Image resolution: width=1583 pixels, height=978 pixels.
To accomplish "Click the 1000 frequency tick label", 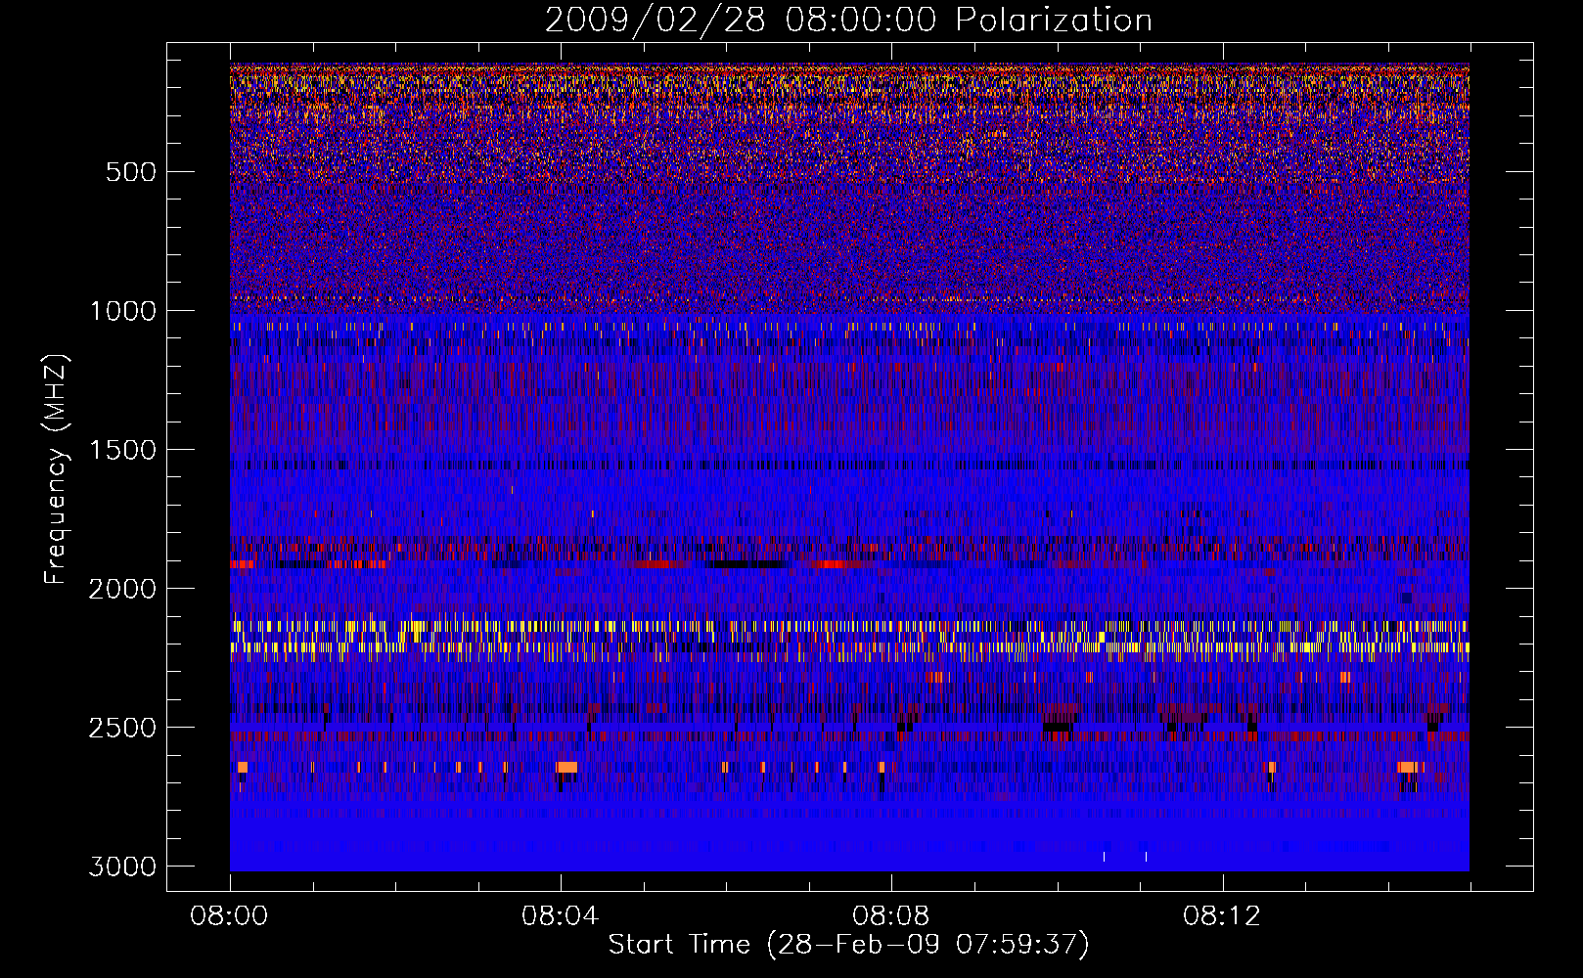I will click(123, 311).
